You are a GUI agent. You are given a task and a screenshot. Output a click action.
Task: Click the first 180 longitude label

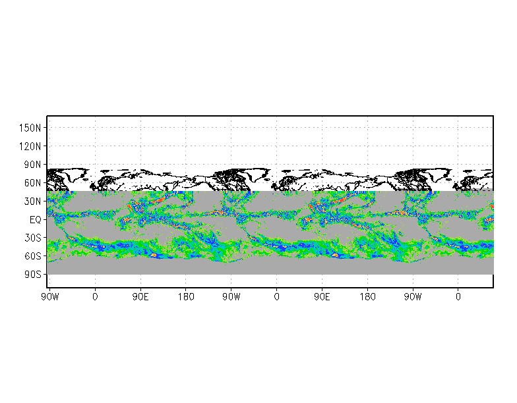pos(185,297)
